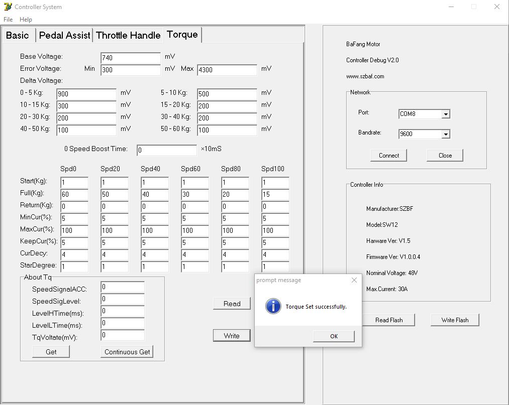Expand the Port COM8 dropdown

pos(446,114)
